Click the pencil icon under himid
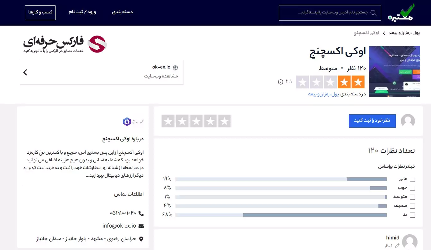 (397, 246)
